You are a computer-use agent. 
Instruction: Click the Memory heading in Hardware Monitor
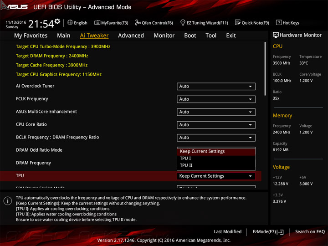pos(282,115)
